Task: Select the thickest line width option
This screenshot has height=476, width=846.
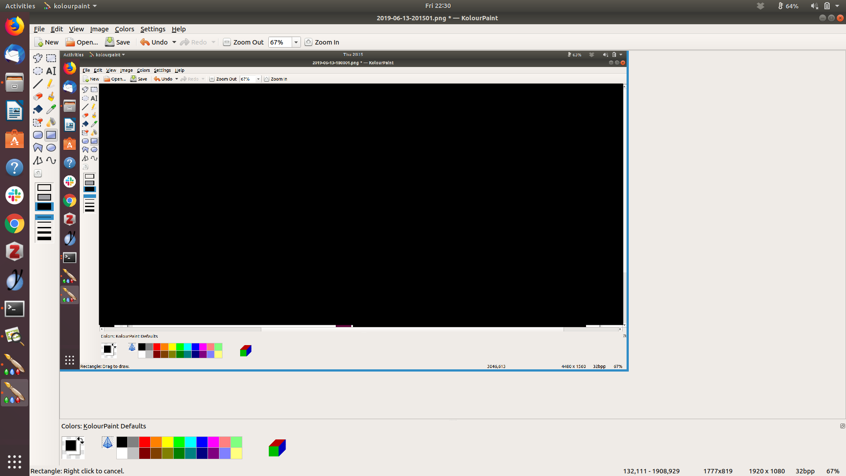Action: [44, 238]
